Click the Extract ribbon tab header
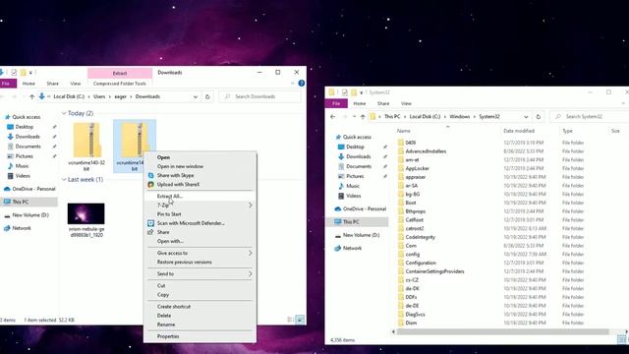Image resolution: width=629 pixels, height=354 pixels. 120,73
